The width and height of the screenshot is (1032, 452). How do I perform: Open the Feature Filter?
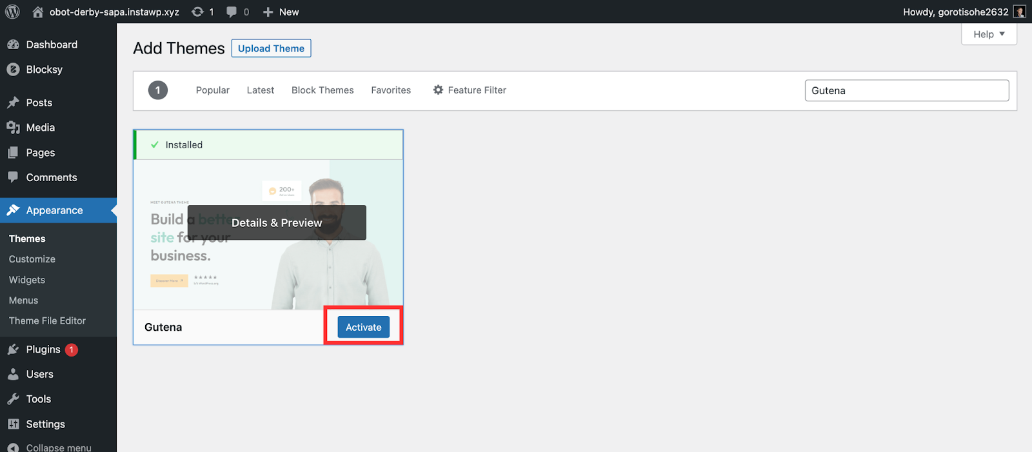pyautogui.click(x=470, y=90)
